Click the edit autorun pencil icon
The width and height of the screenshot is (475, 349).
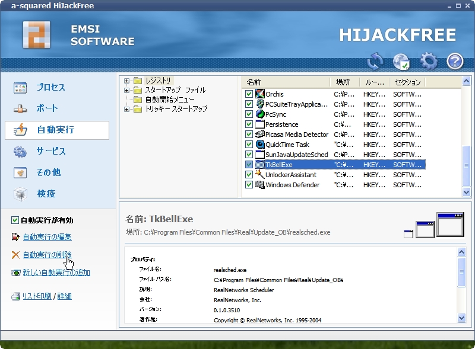15,237
